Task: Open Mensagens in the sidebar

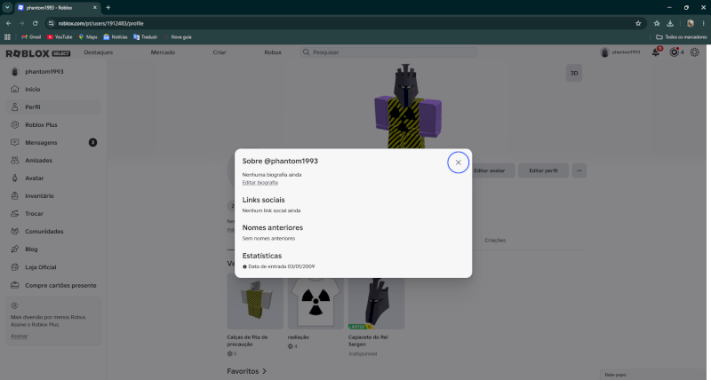Action: point(53,142)
